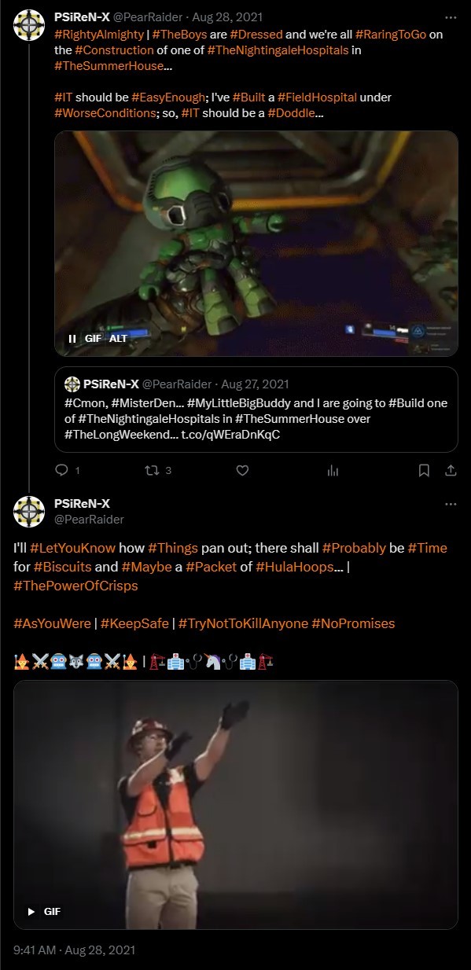Bookmark the first tweet

424,470
